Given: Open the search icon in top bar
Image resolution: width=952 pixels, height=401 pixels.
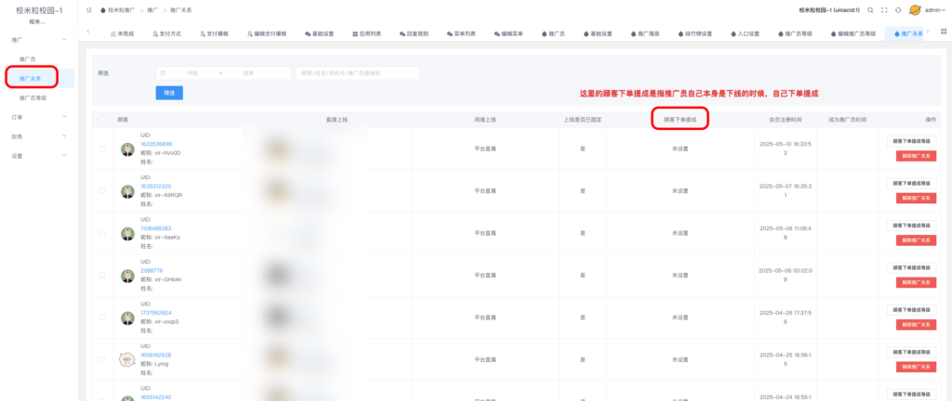Looking at the screenshot, I should pos(870,10).
